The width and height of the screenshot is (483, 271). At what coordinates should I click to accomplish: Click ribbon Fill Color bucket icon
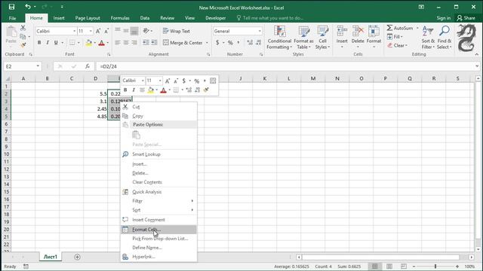tap(89, 43)
